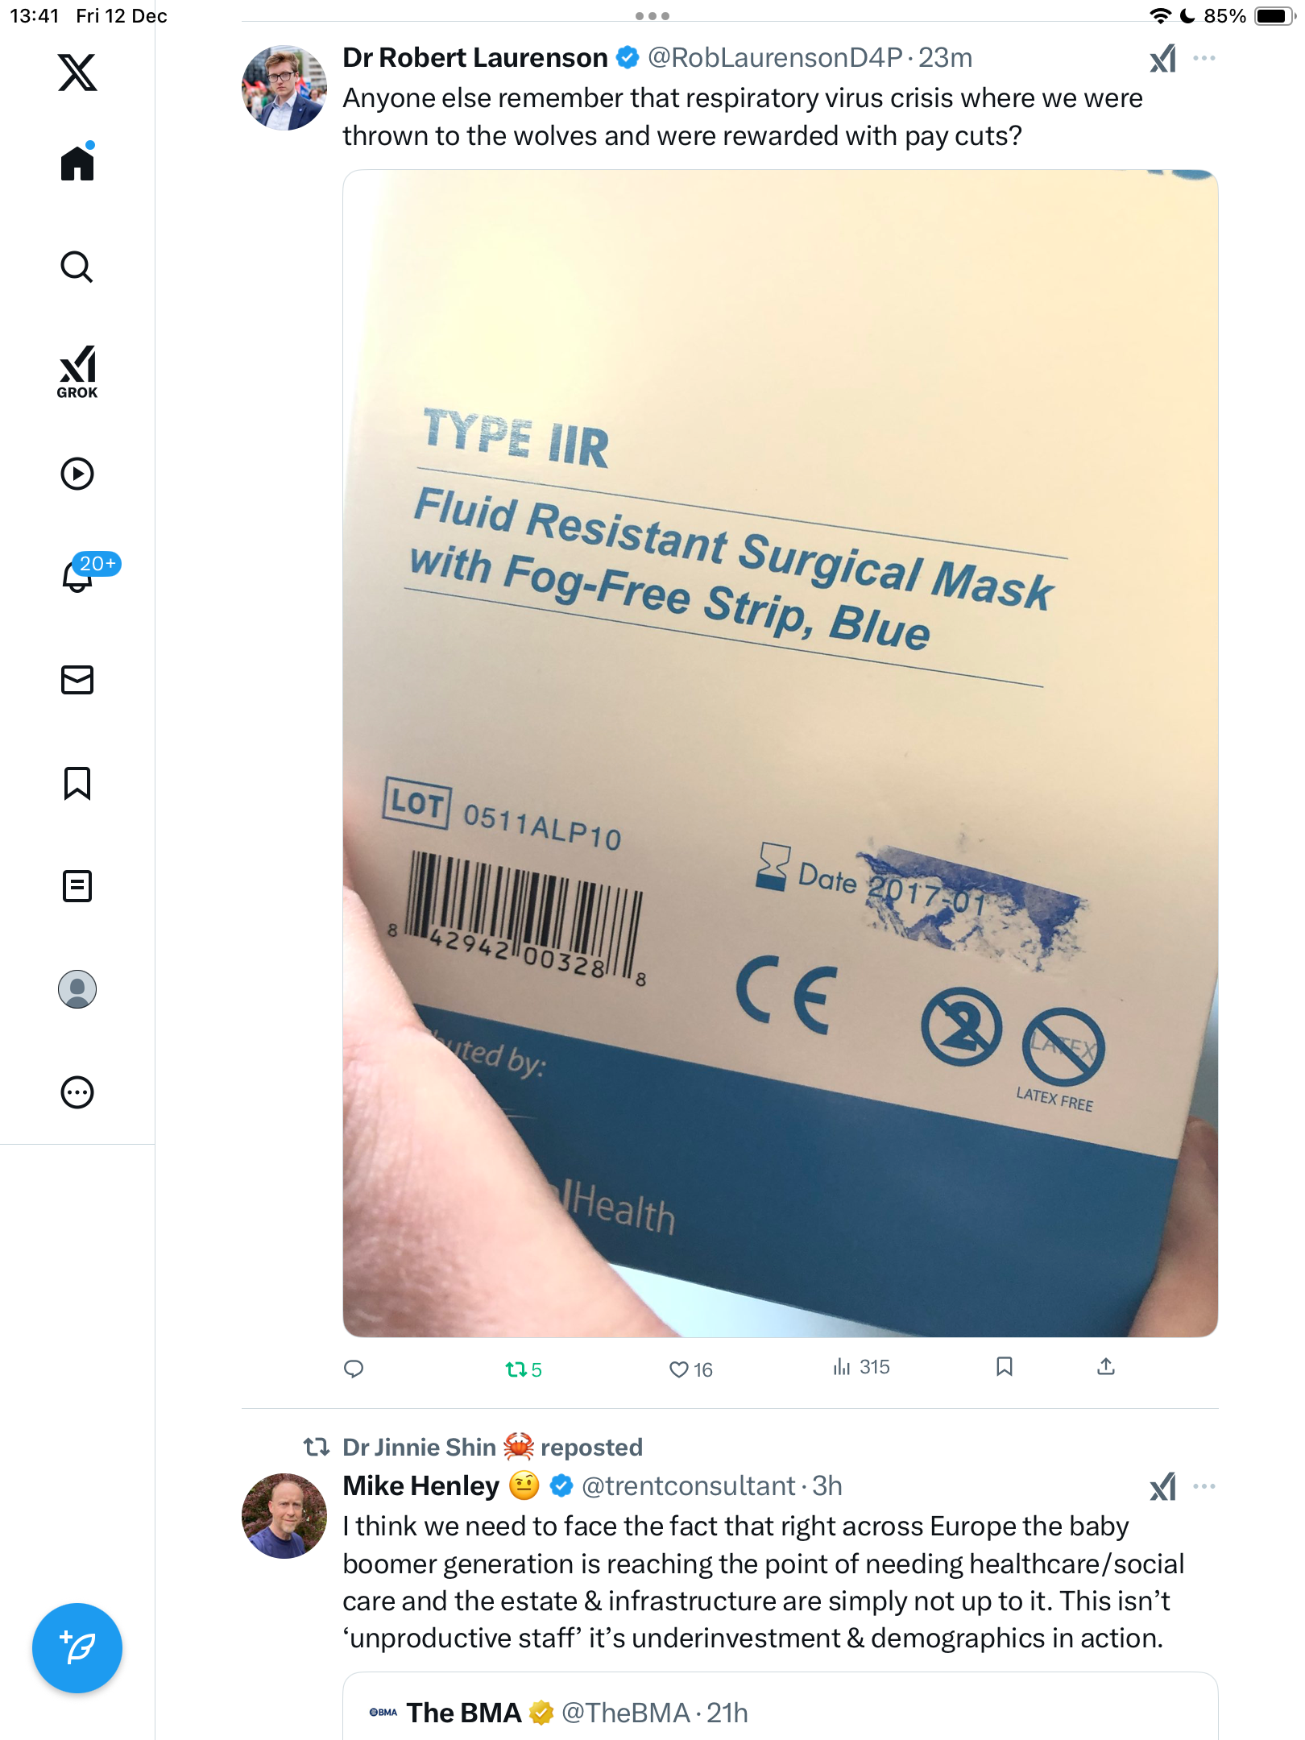Image resolution: width=1305 pixels, height=1740 pixels.
Task: Open the Home feed icon
Action: (77, 162)
